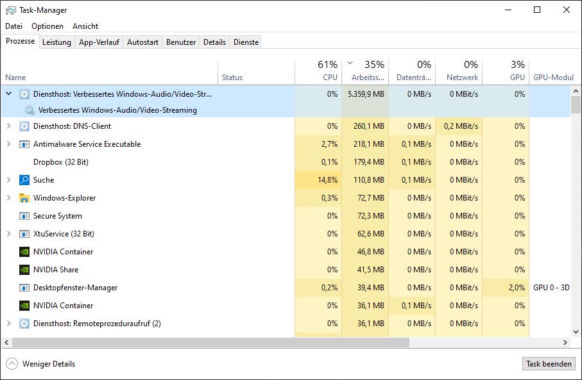
Task: Click the Secure System process icon
Action: 24,216
